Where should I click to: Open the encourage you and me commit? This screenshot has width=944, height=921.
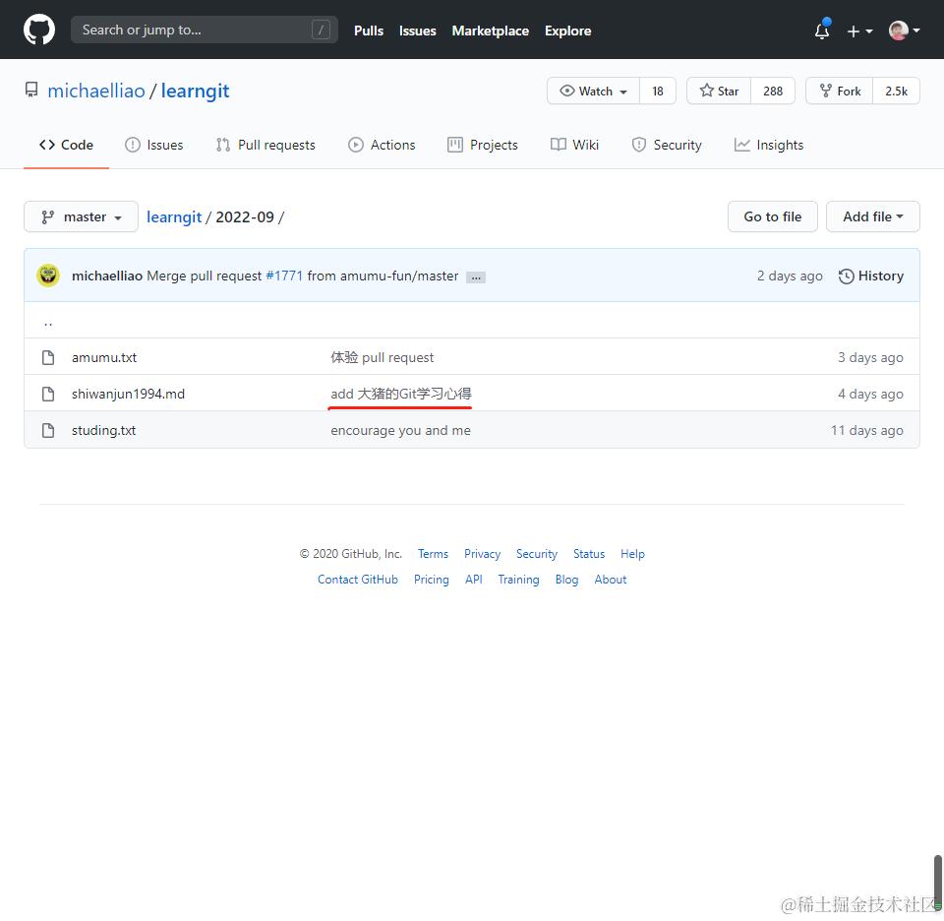(x=400, y=431)
